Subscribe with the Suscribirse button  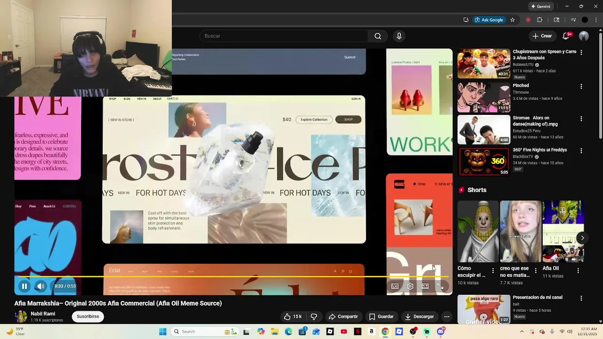[x=88, y=316]
